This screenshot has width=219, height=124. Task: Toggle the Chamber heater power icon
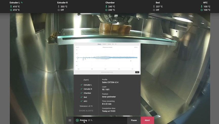click(106, 10)
